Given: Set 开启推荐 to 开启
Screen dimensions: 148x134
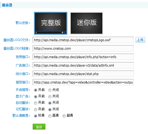Looking at the screenshot, I should [x=36, y=90].
